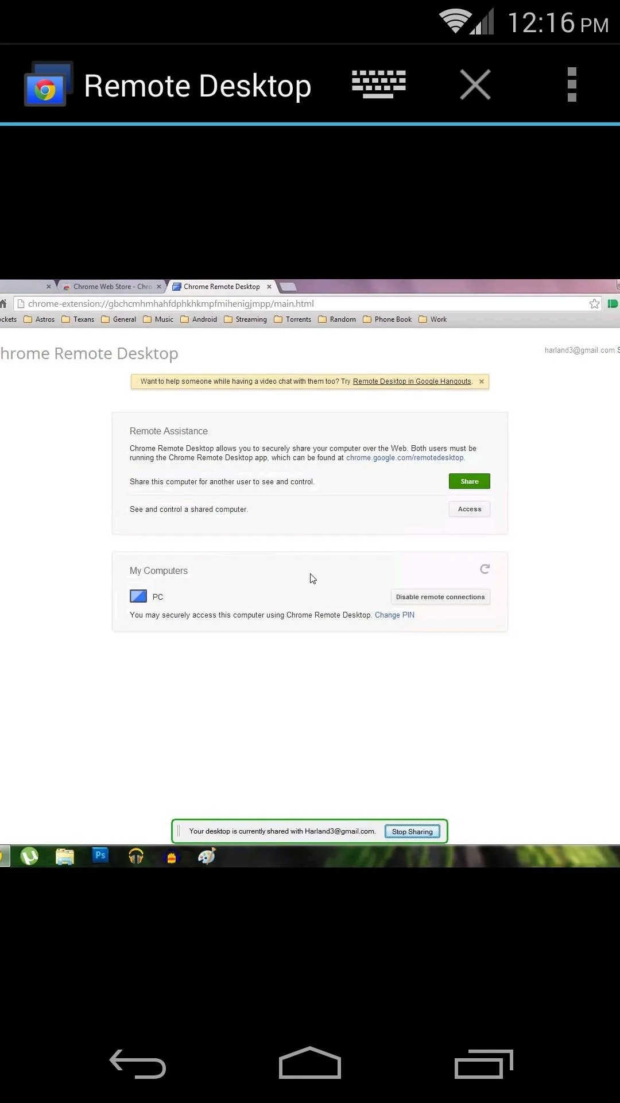
Task: Open the General bookmarks folder
Action: click(x=118, y=319)
